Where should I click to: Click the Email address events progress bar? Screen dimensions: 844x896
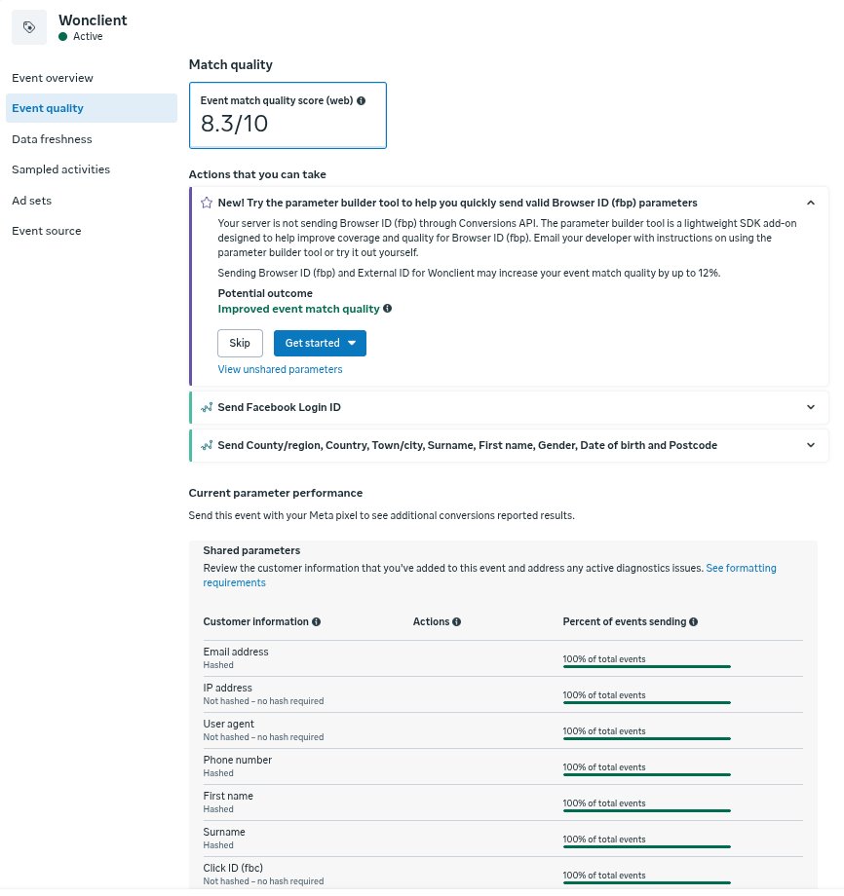pos(644,666)
